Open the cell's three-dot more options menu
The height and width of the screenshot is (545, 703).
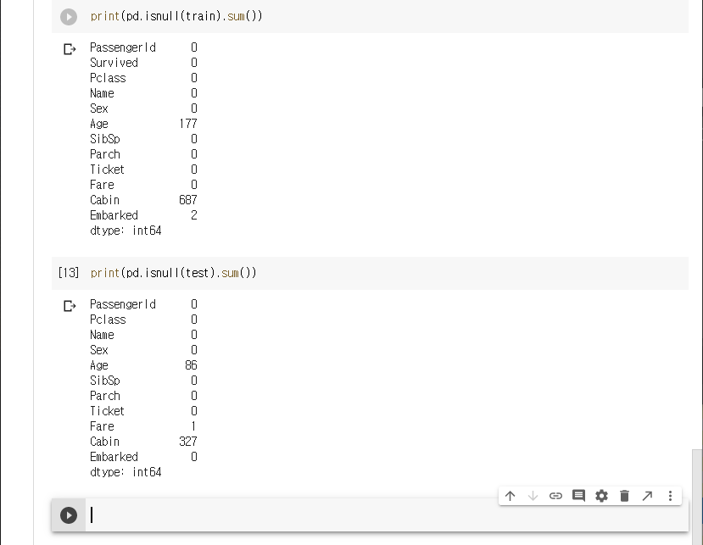670,496
